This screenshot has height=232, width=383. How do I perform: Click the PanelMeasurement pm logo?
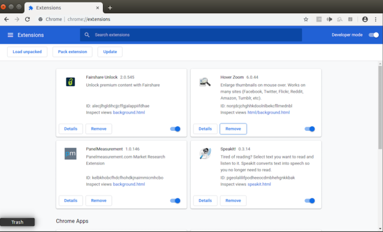tap(71, 154)
